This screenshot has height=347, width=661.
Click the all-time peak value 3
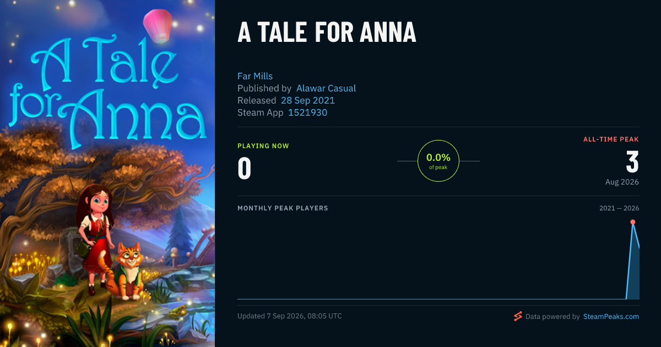632,162
